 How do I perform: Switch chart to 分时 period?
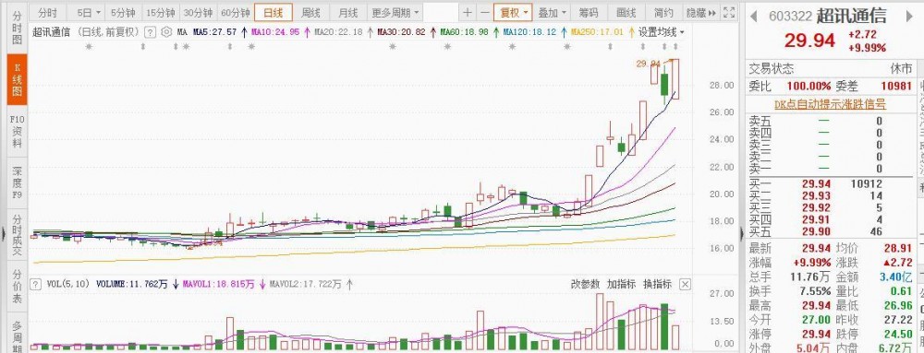(x=48, y=12)
